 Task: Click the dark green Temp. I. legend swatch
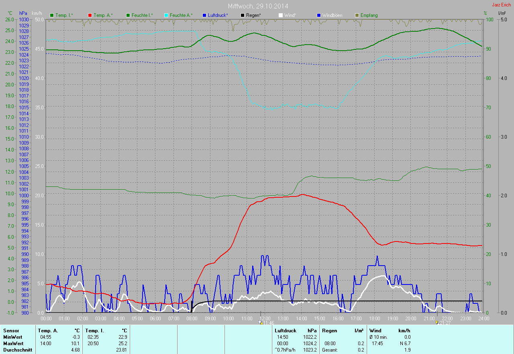coord(51,15)
